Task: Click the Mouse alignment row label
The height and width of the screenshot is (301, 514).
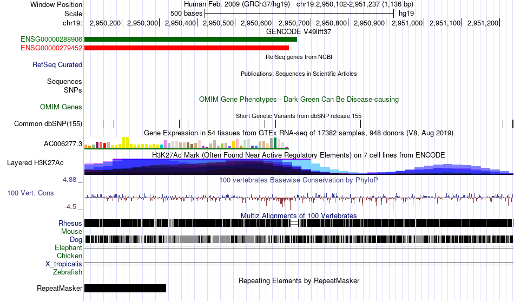Action: tap(71, 232)
